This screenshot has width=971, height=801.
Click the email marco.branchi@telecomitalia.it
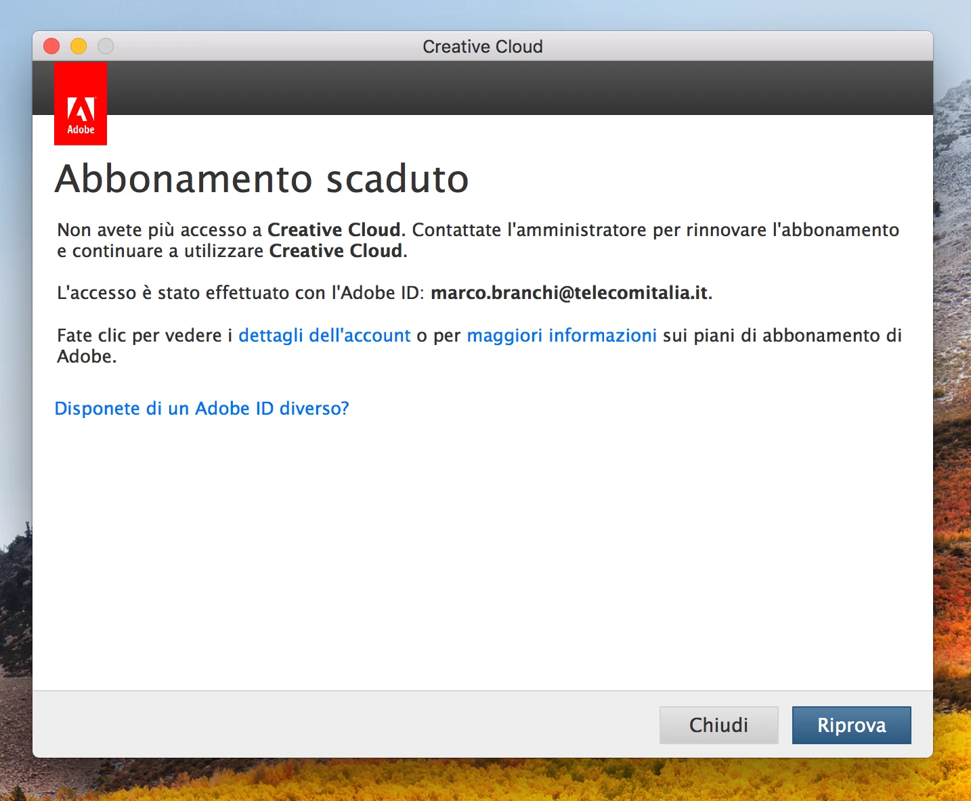(x=569, y=293)
